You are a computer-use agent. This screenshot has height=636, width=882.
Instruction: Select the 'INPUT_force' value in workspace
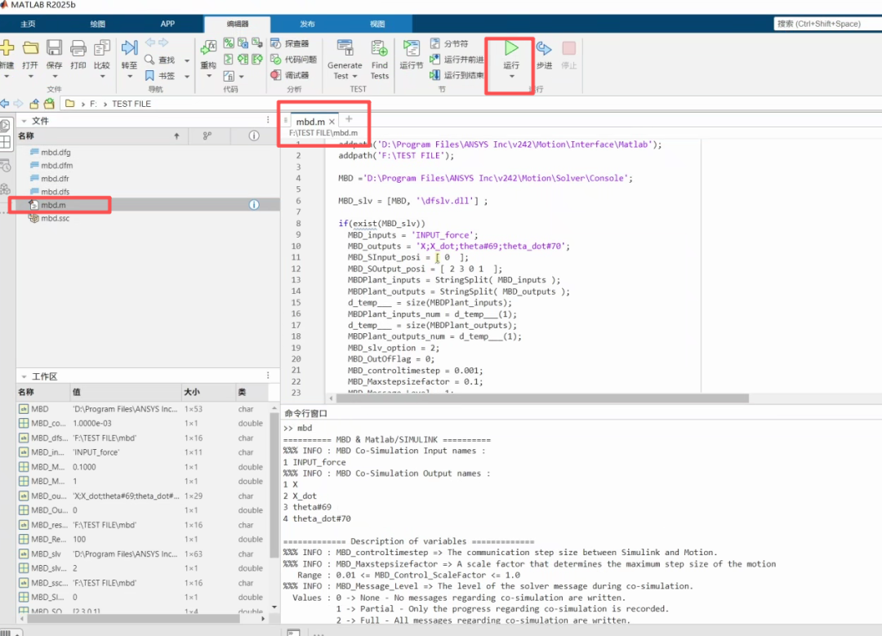96,452
